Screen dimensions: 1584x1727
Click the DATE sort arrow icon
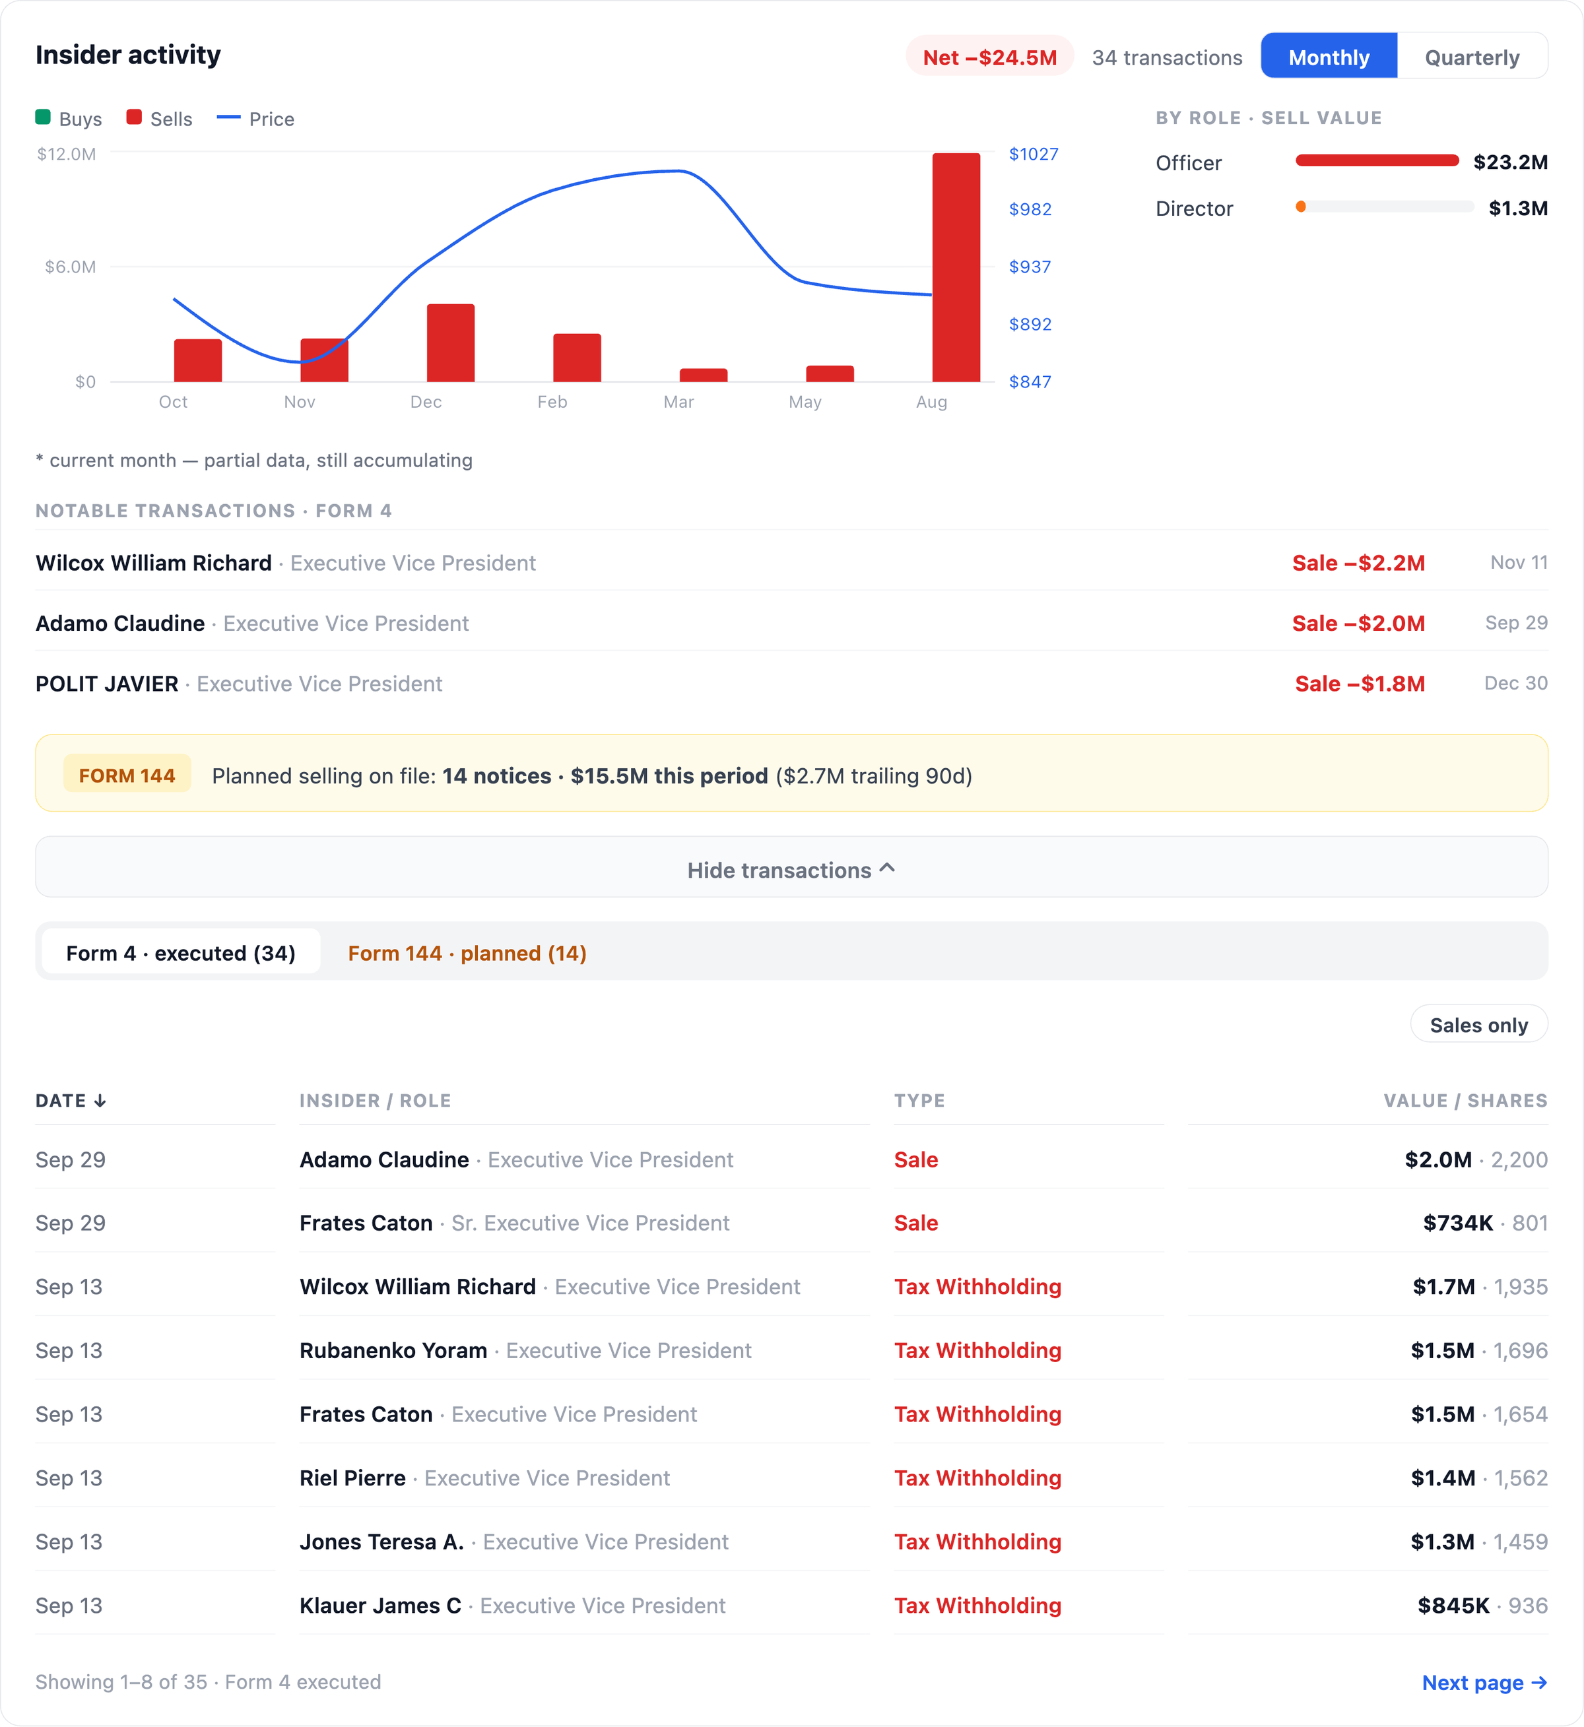(x=100, y=1101)
